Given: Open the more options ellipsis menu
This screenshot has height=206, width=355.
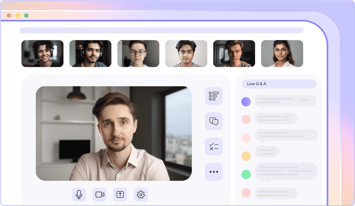Looking at the screenshot, I should pos(214,172).
